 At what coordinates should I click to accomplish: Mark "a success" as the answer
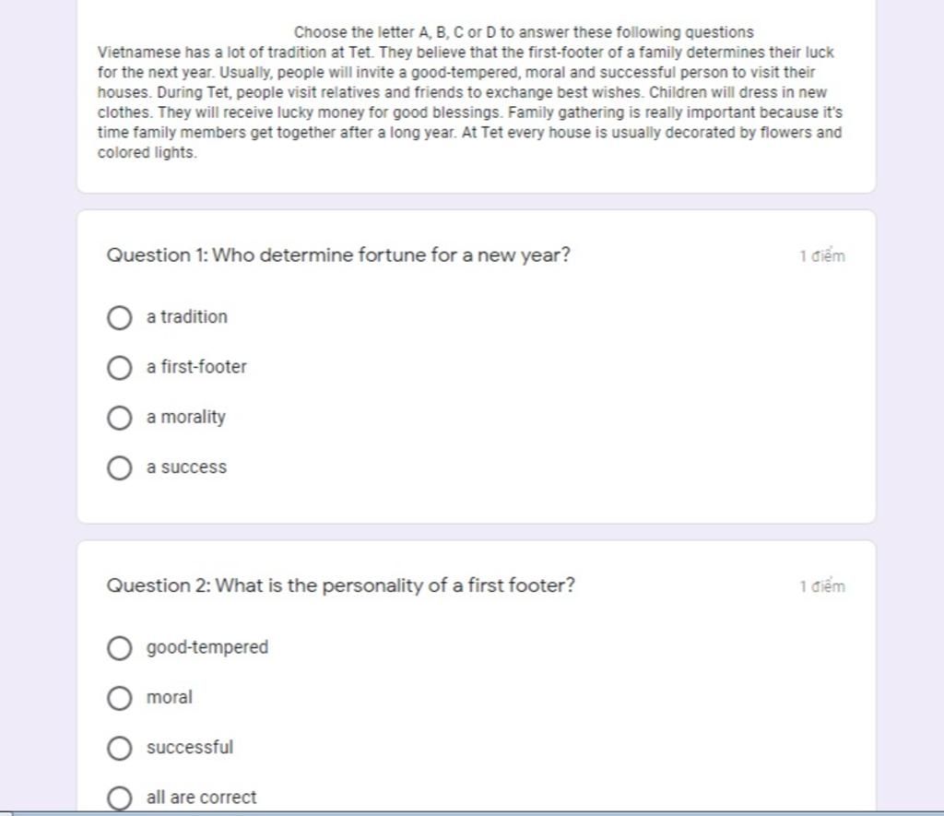[119, 467]
